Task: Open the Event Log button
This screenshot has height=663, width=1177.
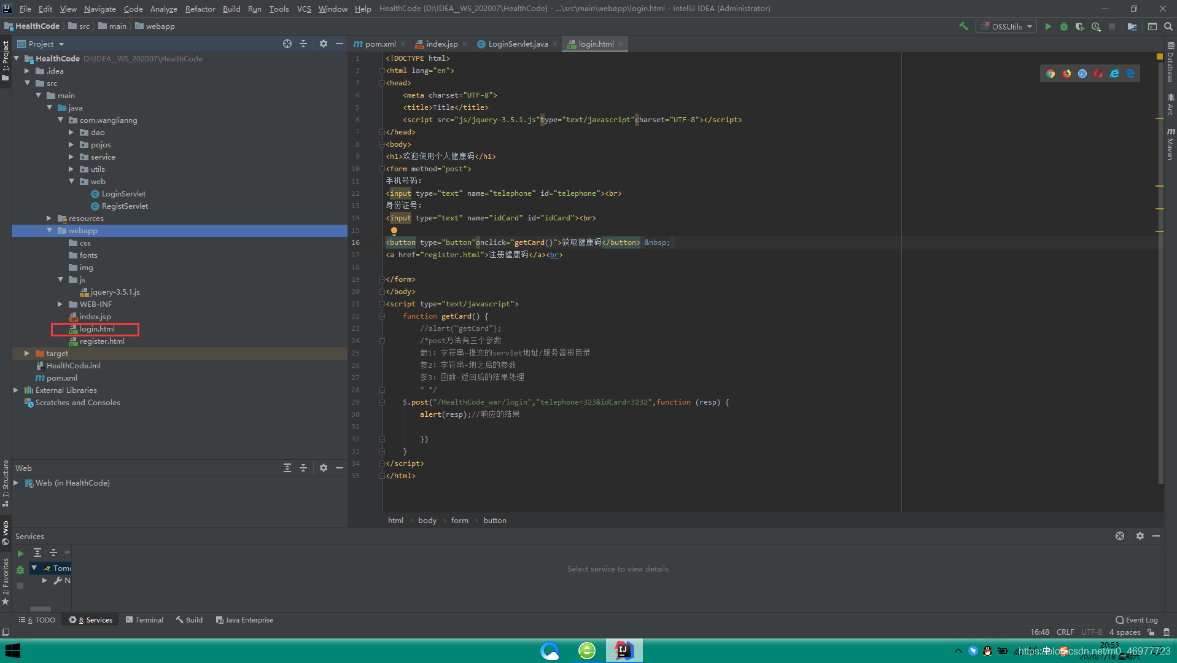Action: (x=1136, y=620)
